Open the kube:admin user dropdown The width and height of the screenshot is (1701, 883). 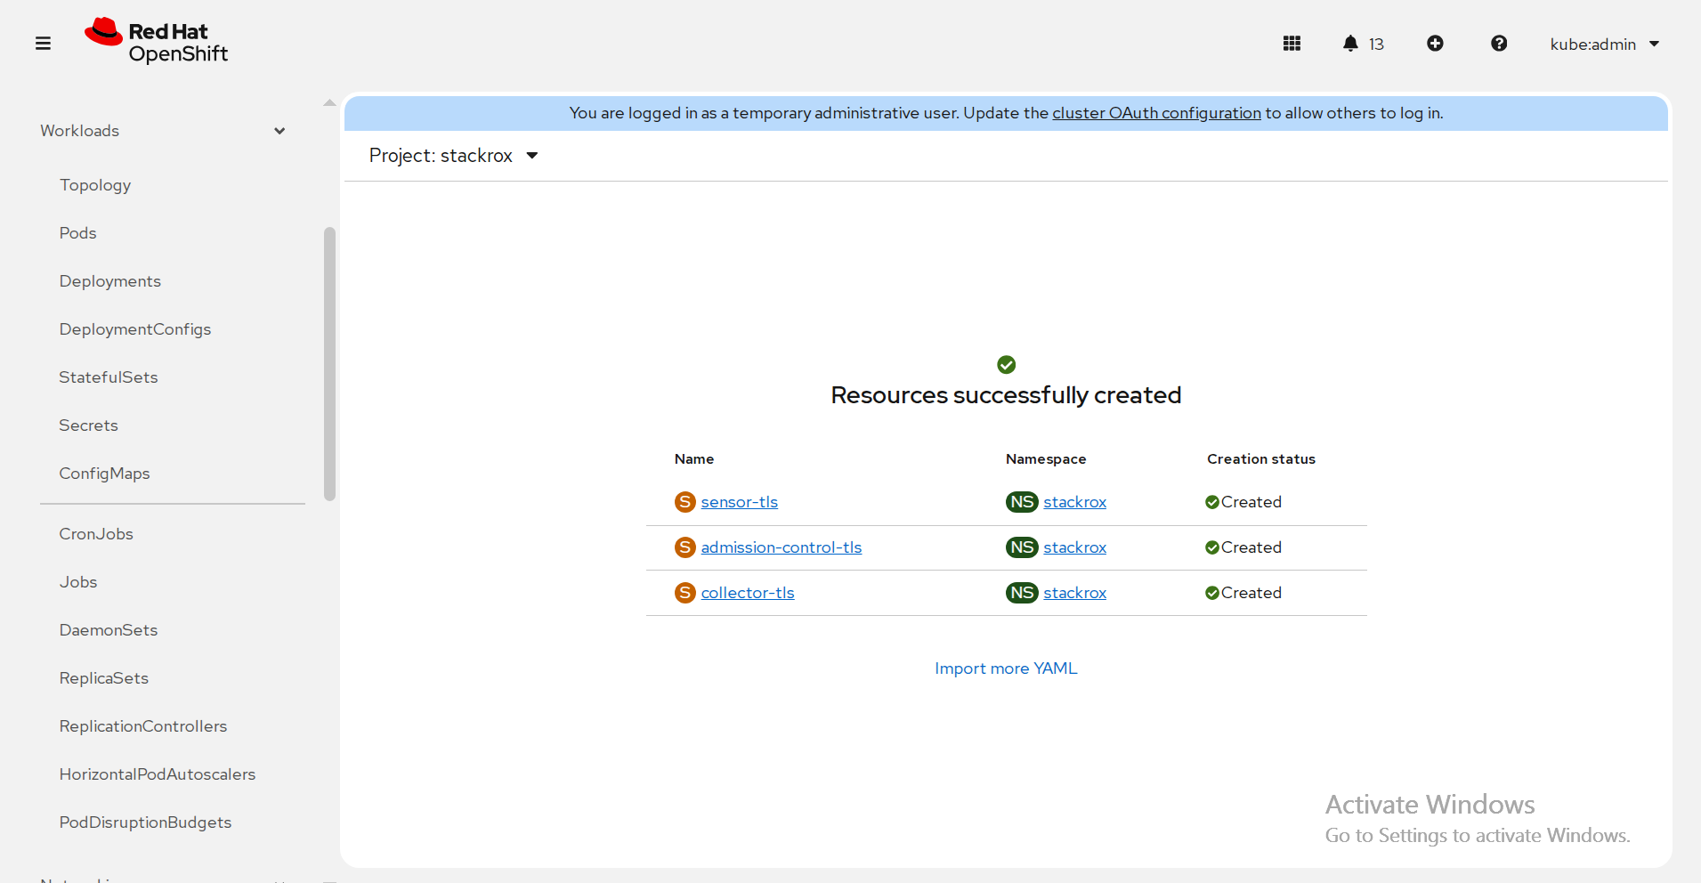coord(1604,45)
